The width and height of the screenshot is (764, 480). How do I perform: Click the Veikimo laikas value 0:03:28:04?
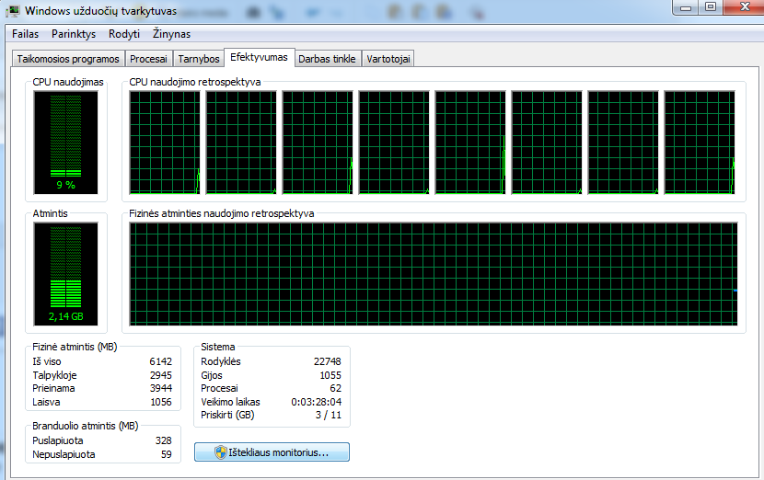tap(317, 402)
